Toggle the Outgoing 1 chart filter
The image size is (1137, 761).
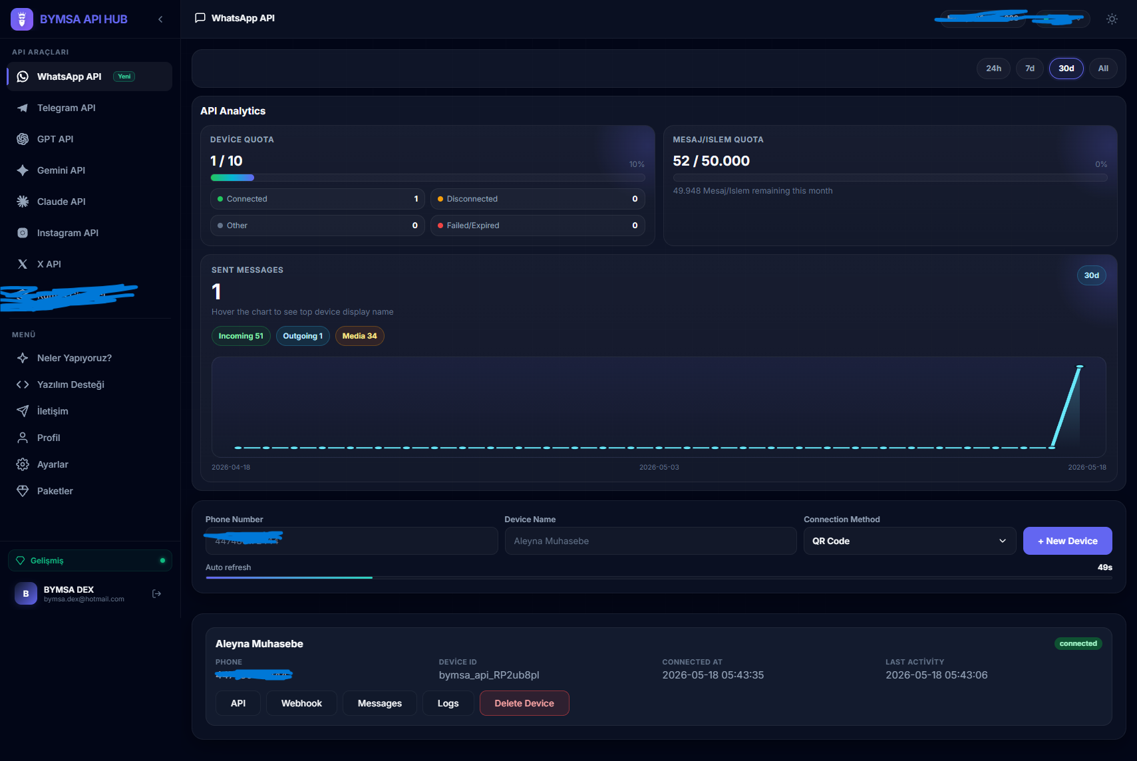[303, 336]
